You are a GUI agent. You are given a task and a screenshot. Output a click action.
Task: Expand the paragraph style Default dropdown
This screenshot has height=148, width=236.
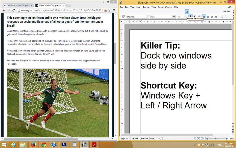pyautogui.click(x=147, y=17)
